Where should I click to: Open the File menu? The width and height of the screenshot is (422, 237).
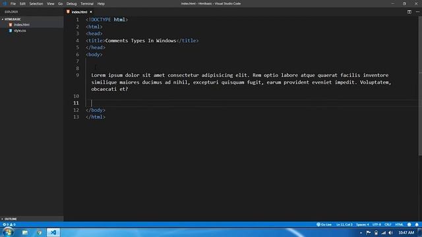[x=13, y=4]
